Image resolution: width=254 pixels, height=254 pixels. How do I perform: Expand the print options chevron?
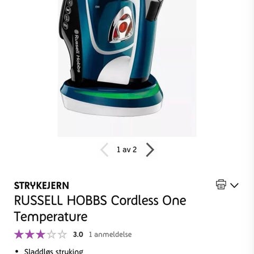[x=234, y=185]
